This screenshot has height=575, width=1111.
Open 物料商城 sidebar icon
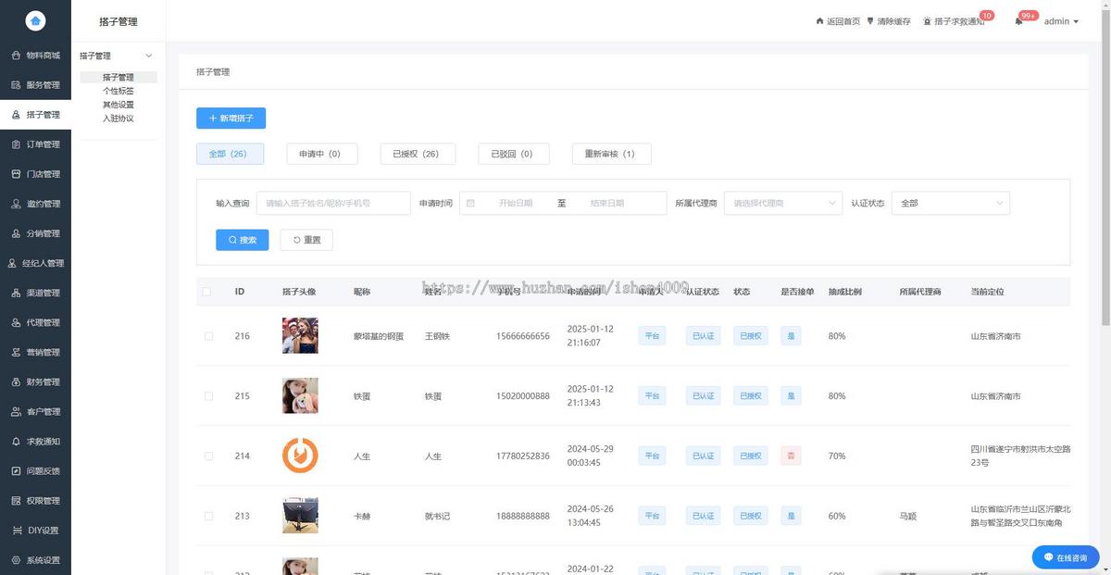pyautogui.click(x=17, y=56)
